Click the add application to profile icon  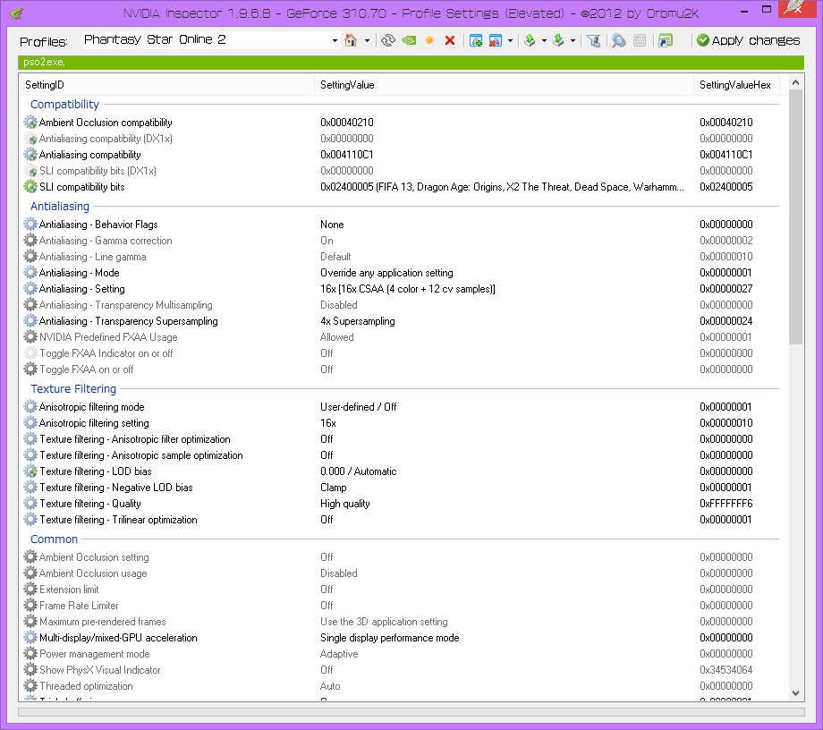pyautogui.click(x=476, y=40)
